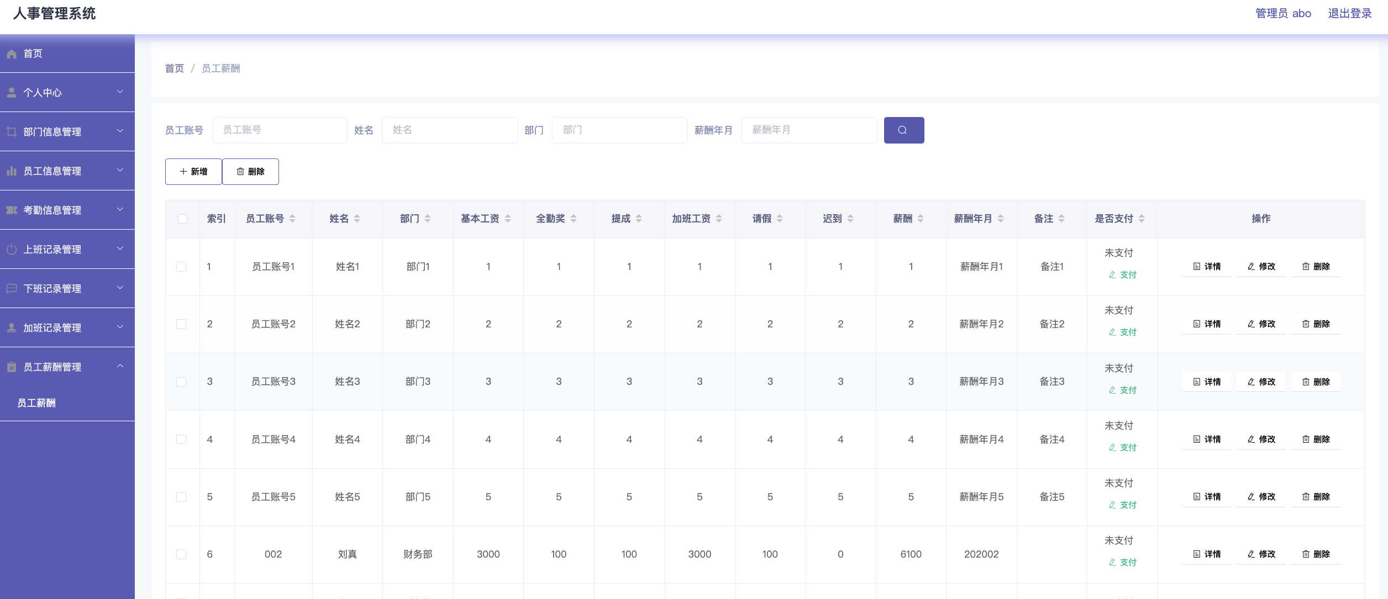Click the batch 删除 button above table
This screenshot has height=599, width=1388.
(250, 172)
